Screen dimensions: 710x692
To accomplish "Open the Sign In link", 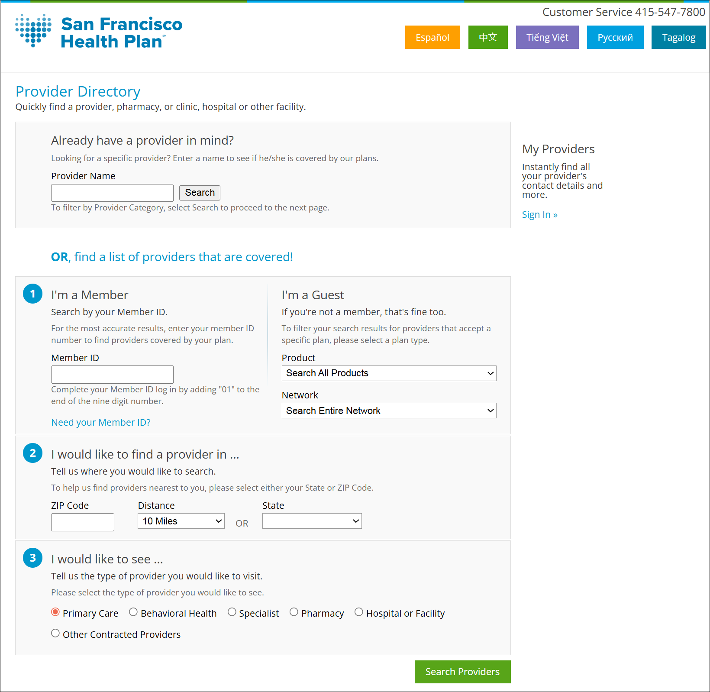I will pos(539,215).
